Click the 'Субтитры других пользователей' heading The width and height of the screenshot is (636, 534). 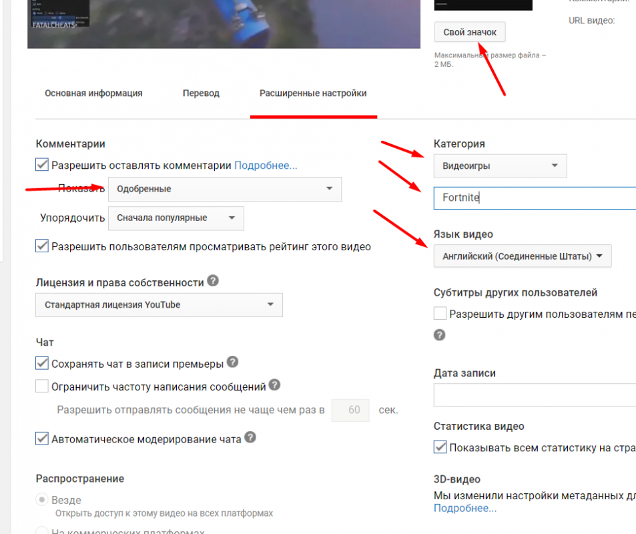click(515, 293)
